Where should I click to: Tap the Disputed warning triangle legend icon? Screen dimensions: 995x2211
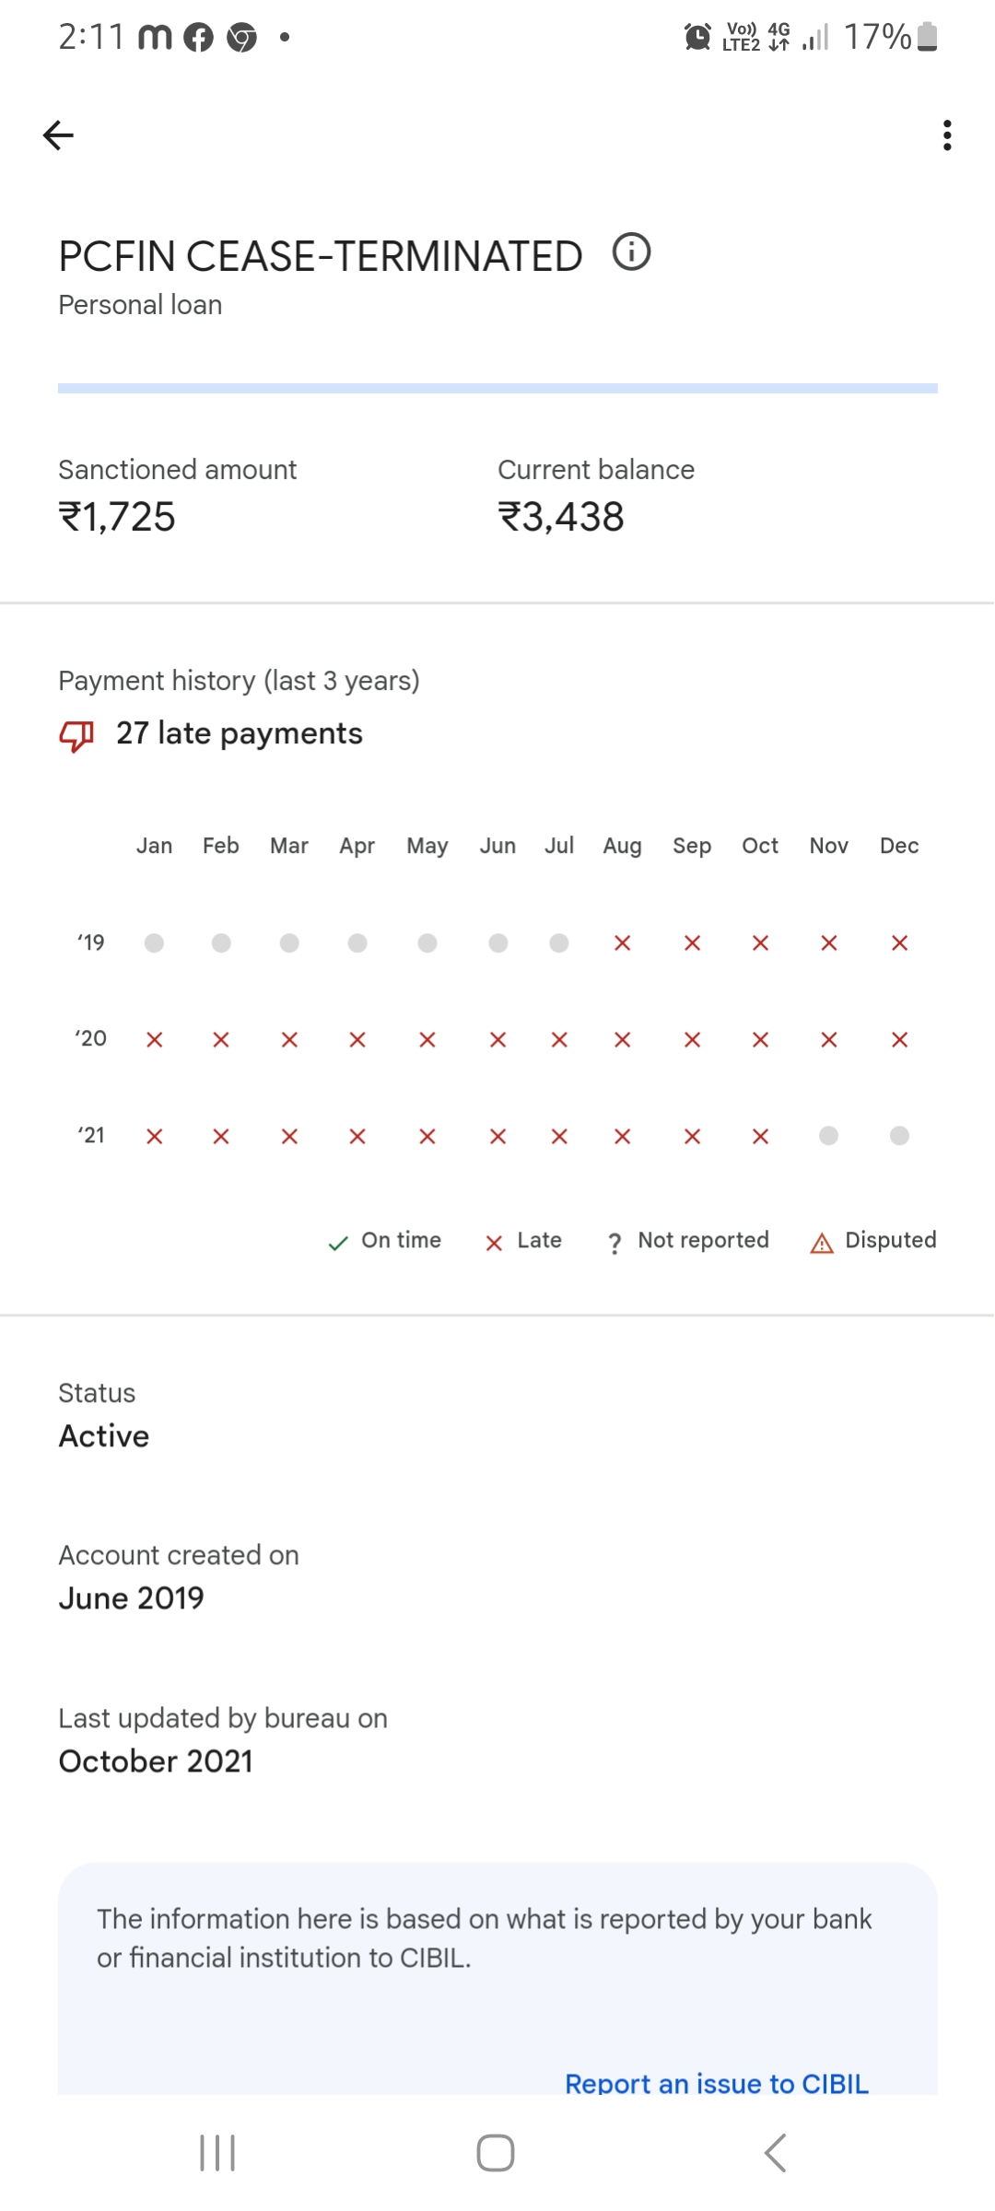pyautogui.click(x=822, y=1244)
